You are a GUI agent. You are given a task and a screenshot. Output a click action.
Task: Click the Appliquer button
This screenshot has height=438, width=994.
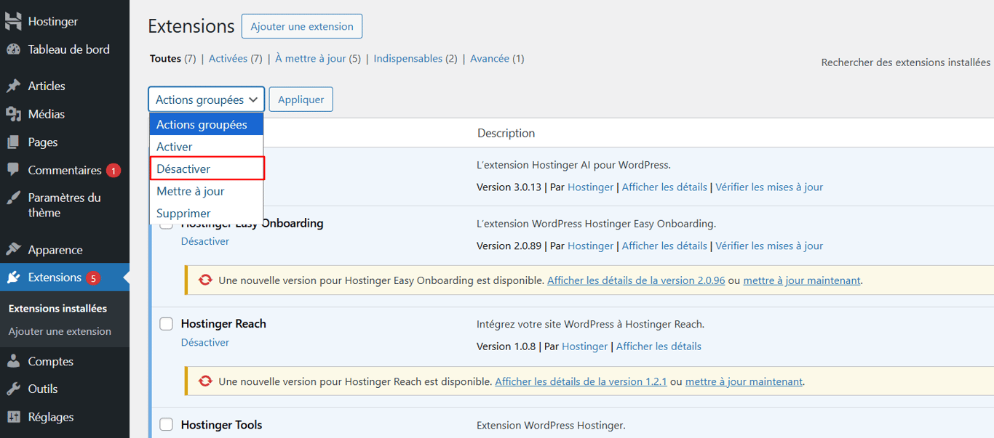(301, 99)
